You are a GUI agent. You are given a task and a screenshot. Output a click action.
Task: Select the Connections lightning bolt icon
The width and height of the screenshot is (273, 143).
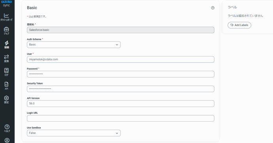(7, 43)
